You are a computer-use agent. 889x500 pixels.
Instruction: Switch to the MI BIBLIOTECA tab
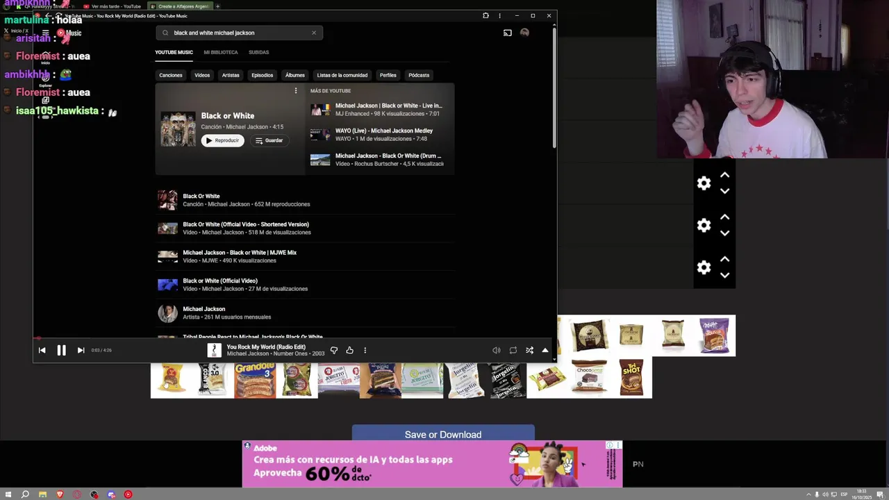221,52
